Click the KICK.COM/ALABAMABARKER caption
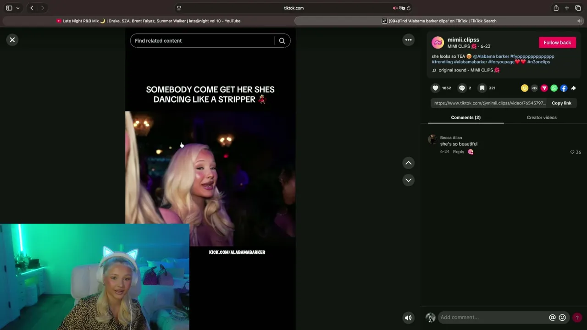The image size is (587, 330). [x=237, y=252]
